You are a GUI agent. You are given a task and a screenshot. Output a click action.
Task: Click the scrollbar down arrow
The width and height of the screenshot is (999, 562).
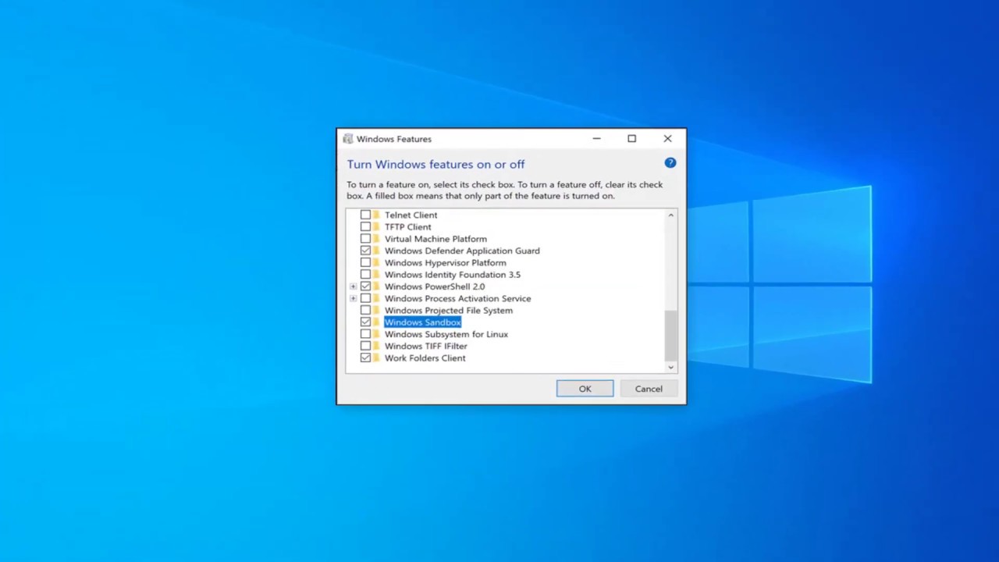tap(670, 367)
